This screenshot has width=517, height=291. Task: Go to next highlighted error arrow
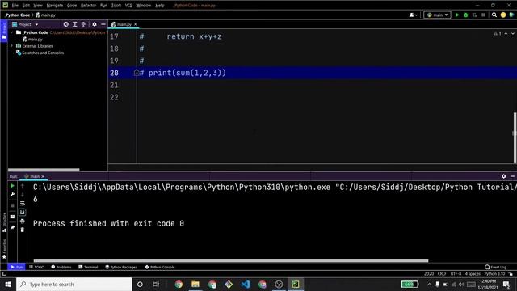click(x=513, y=34)
